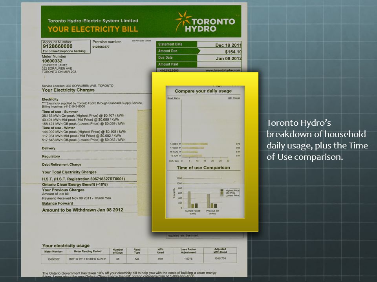Click 'Amount of last bill' line
The image size is (377, 282).
pos(55,194)
